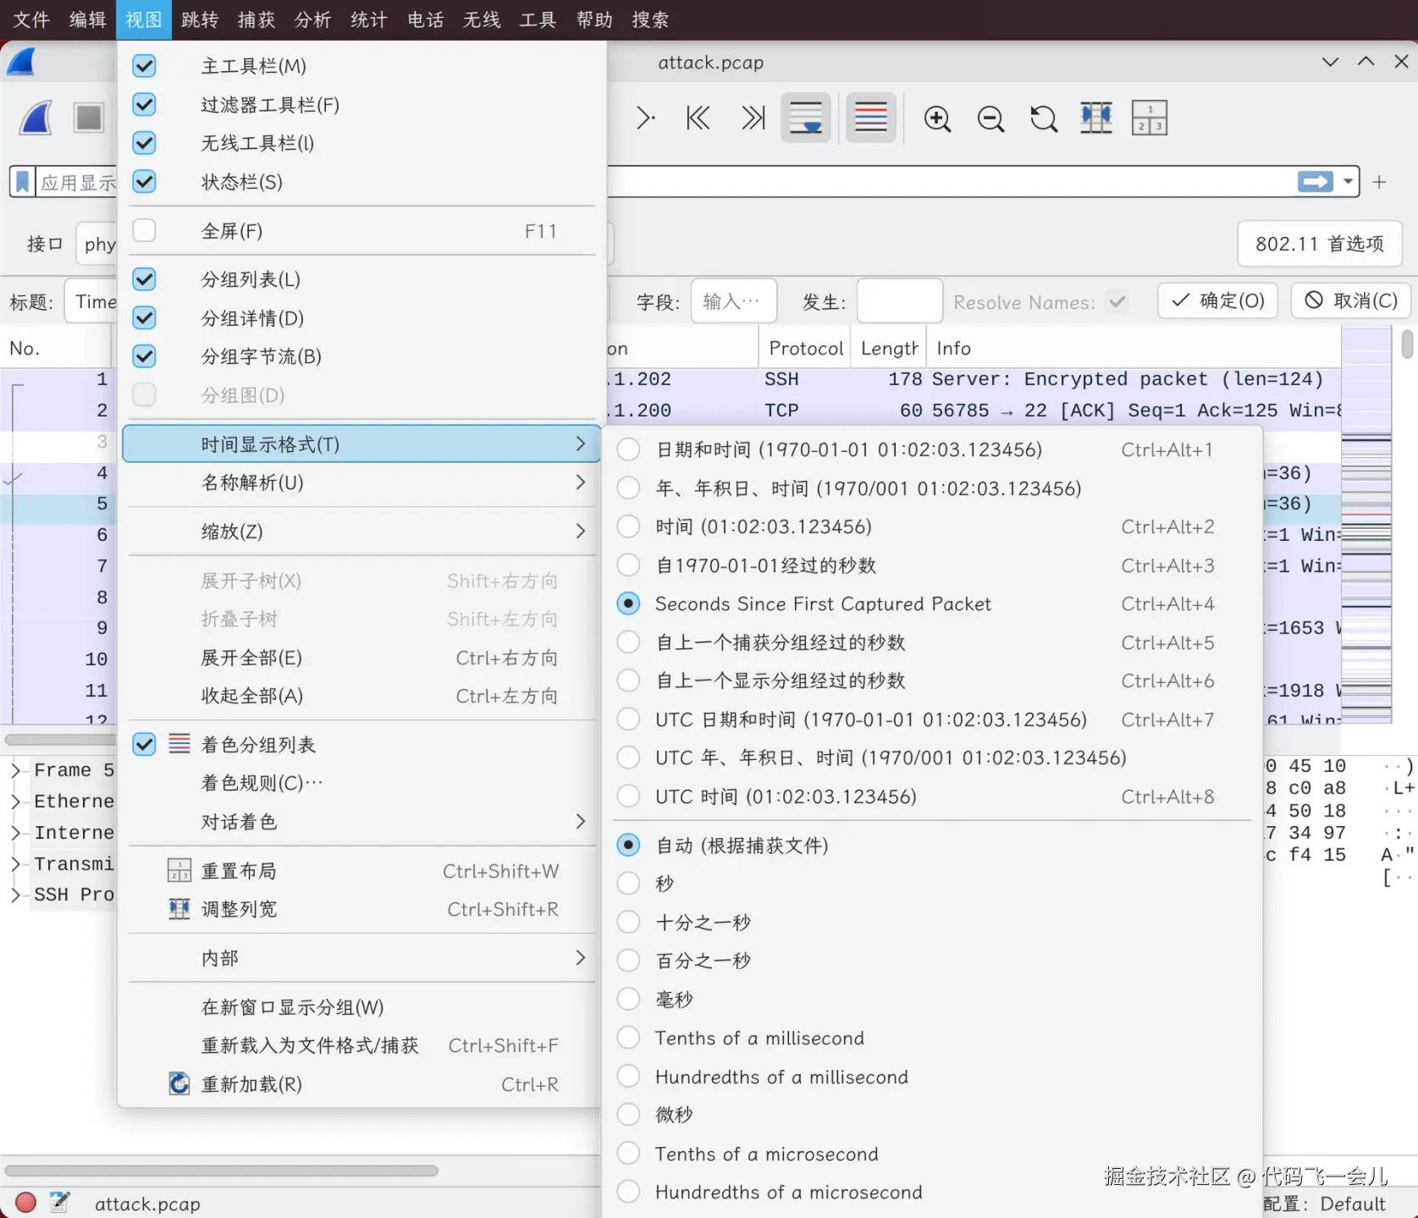1418x1218 pixels.
Task: Select 微秒 precision radio button
Action: (x=628, y=1115)
